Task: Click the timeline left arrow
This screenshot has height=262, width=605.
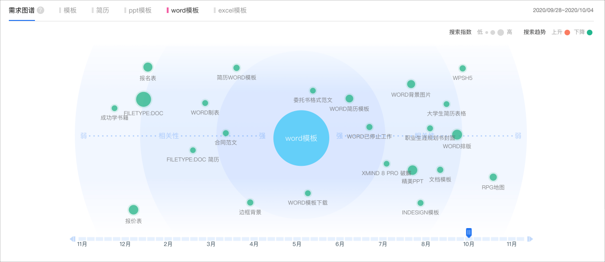Action: click(73, 239)
